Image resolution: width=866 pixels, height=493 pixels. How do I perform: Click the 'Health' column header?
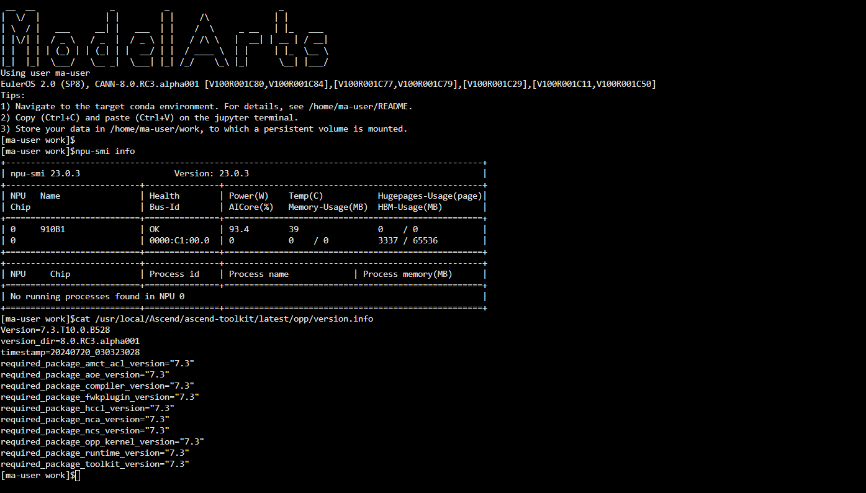(x=165, y=196)
